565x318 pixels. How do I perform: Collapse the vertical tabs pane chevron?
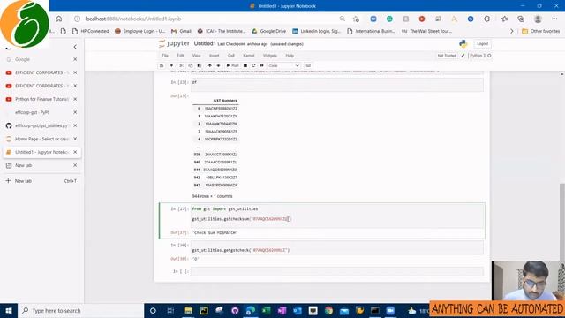pyautogui.click(x=75, y=47)
